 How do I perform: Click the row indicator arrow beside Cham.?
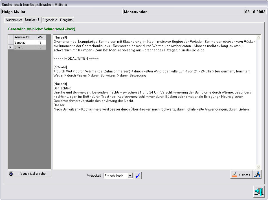(11, 47)
